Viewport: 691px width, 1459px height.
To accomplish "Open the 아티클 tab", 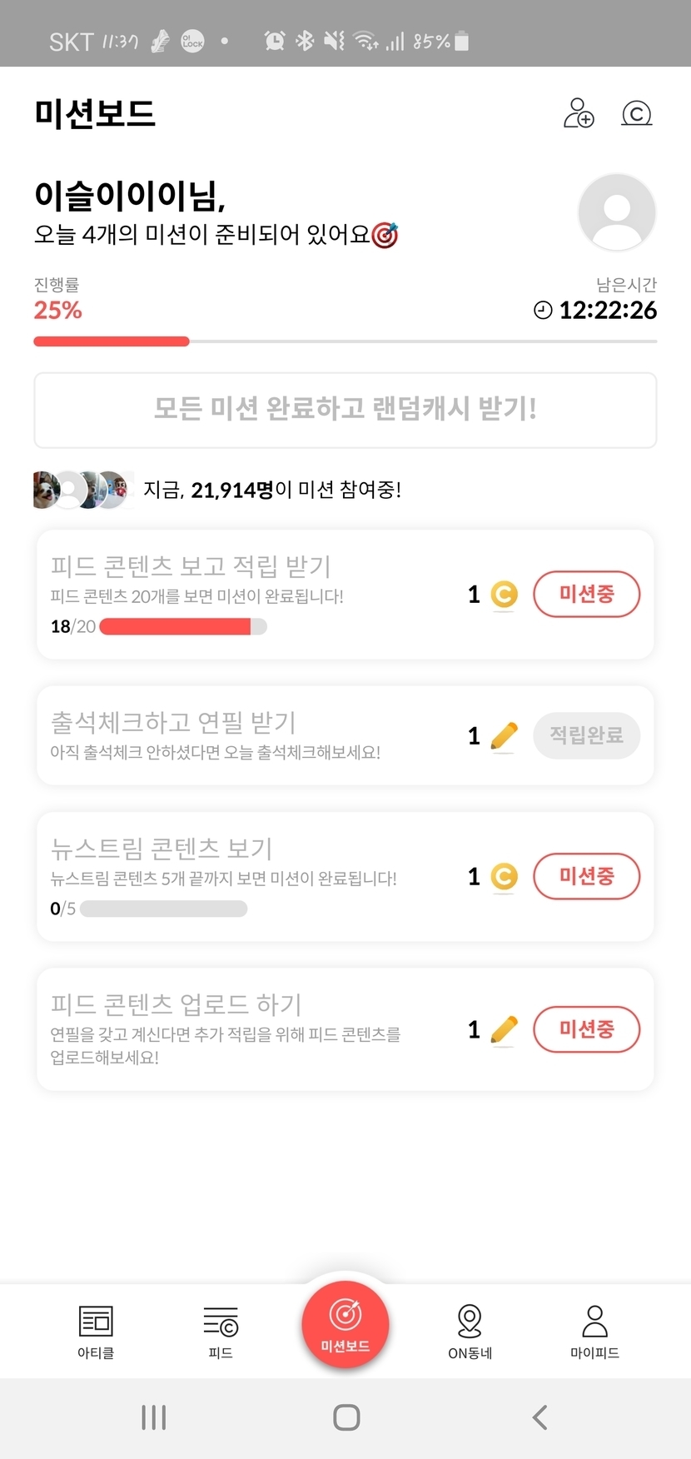I will click(x=96, y=1331).
